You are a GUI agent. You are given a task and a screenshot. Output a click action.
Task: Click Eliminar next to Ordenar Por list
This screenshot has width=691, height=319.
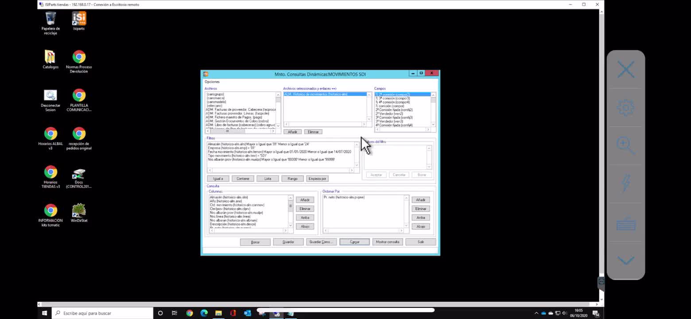421,209
